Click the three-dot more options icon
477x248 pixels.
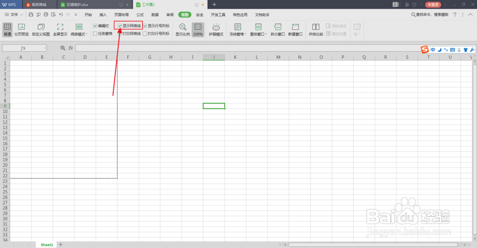[x=463, y=15]
